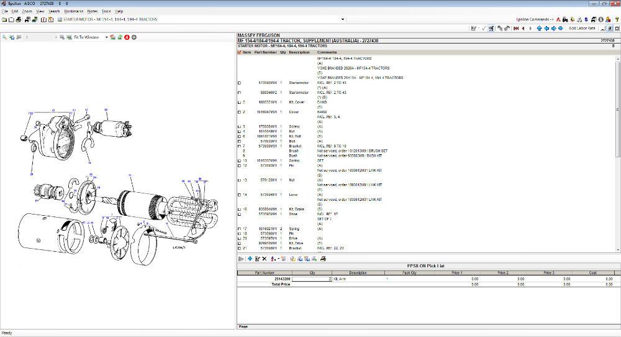
Task: Tick checkbox for Screw item 3
Action: [239, 127]
